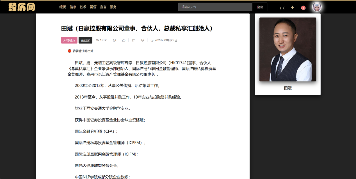356x179 pixels.
Task: Like the article with thumbs-up icon
Action: [124, 40]
